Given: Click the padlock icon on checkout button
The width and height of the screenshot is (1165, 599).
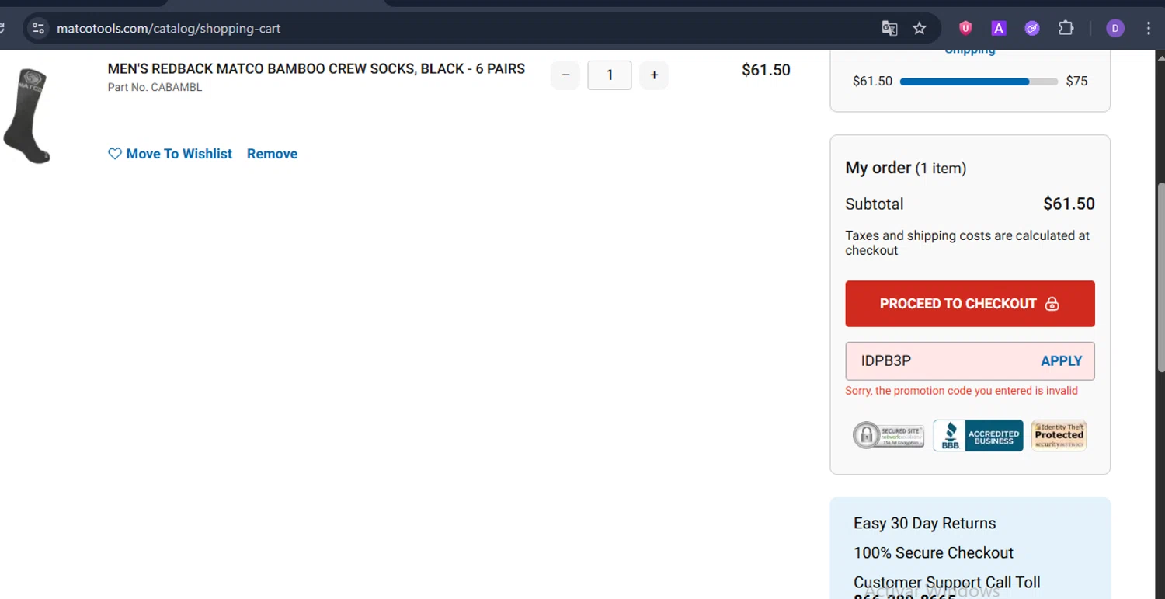Looking at the screenshot, I should pyautogui.click(x=1052, y=304).
